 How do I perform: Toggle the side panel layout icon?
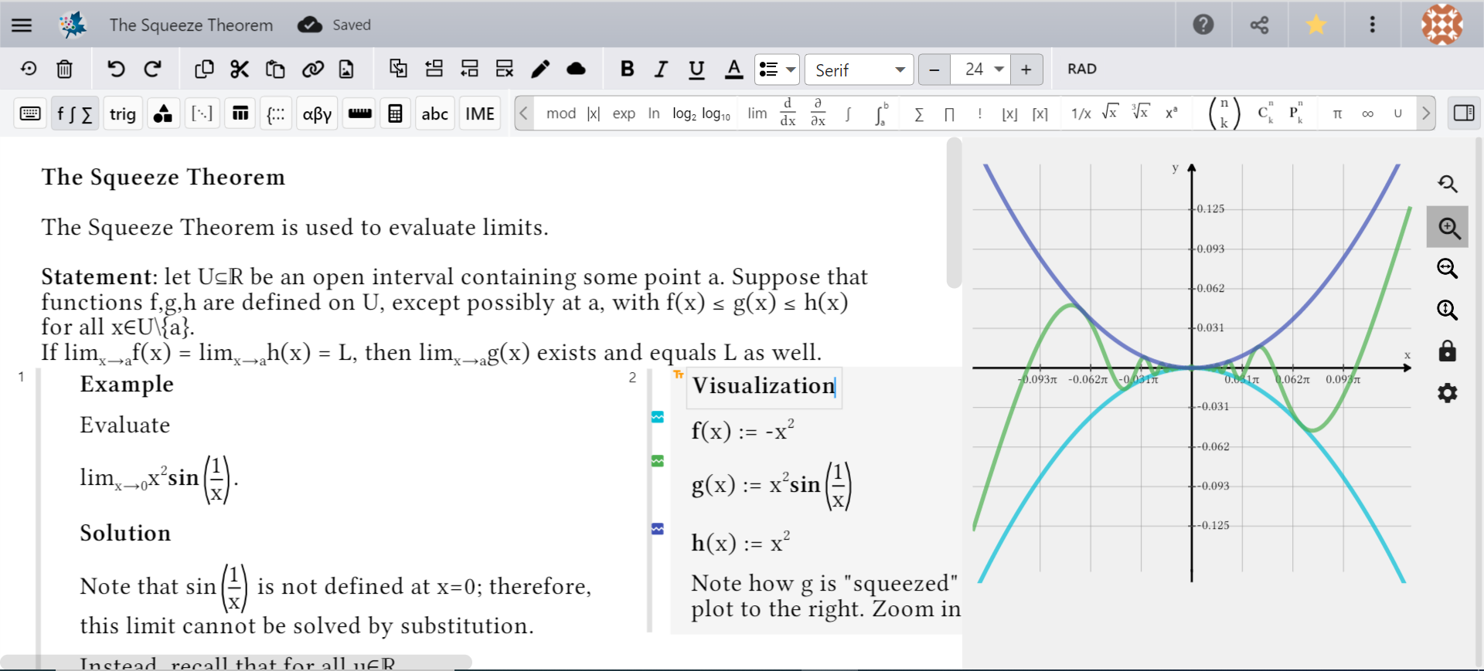(x=1464, y=114)
